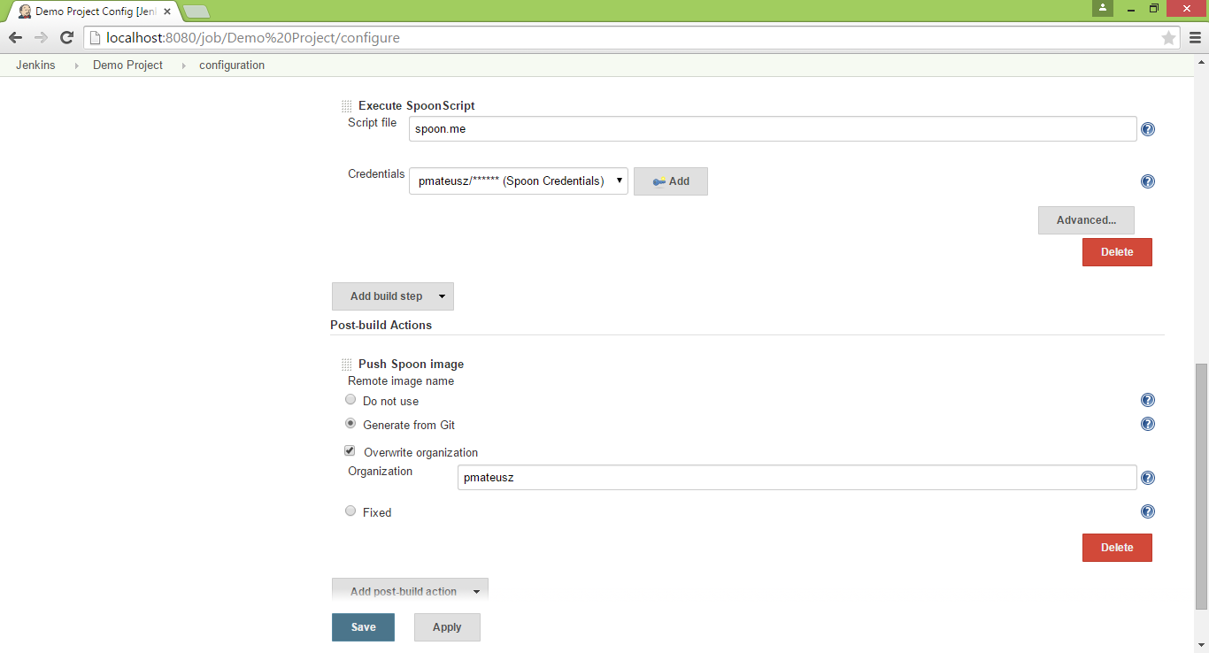Apply the configuration changes

click(447, 627)
